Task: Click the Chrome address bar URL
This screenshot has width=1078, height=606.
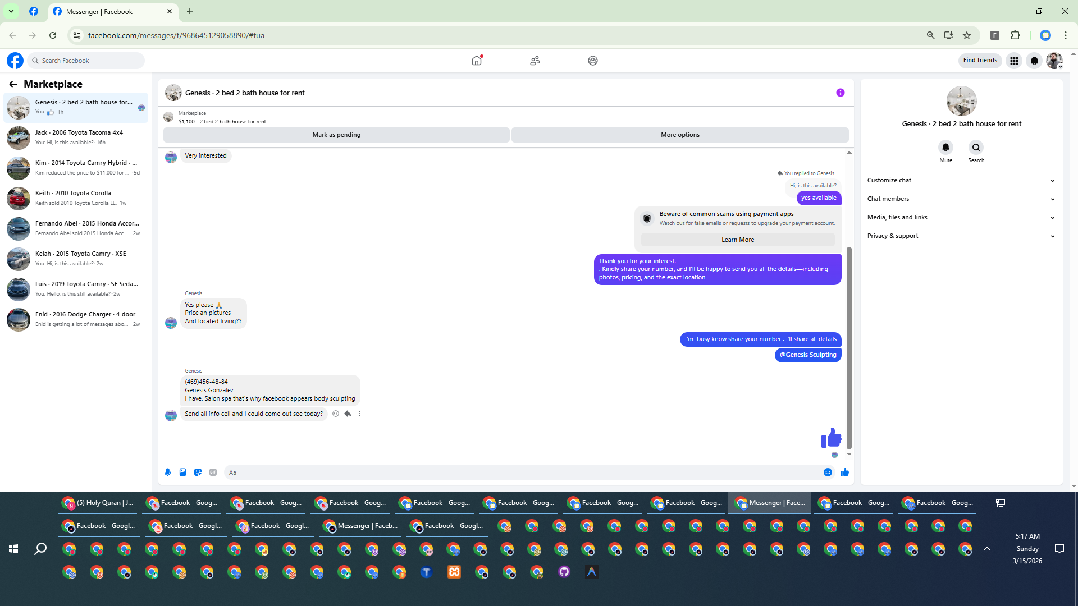Action: (x=176, y=35)
